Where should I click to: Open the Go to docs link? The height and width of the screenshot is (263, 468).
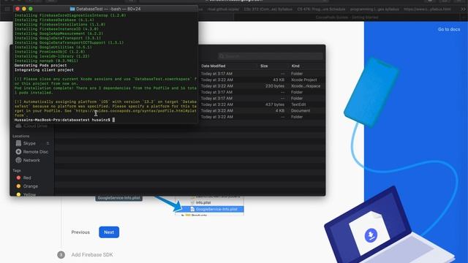449,29
